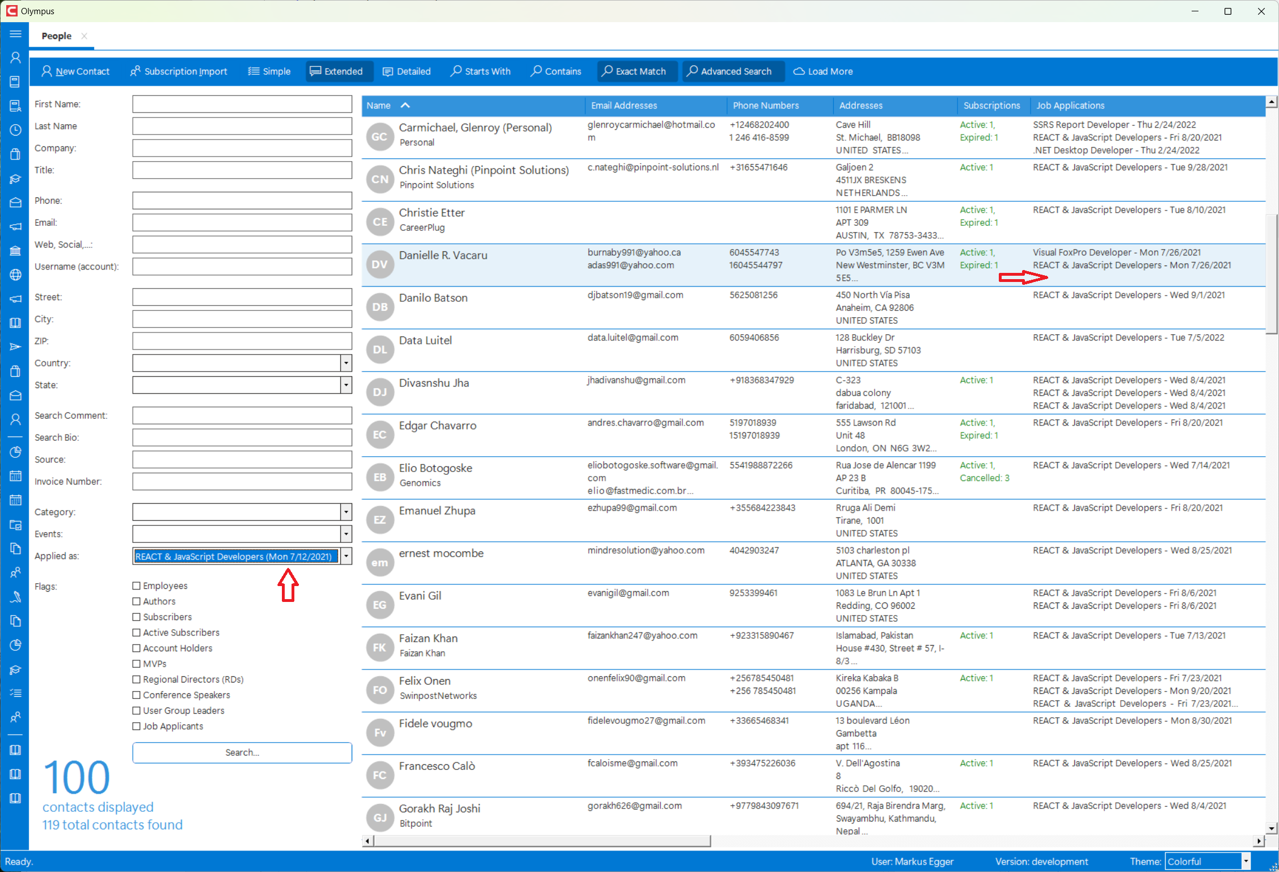This screenshot has width=1279, height=872.
Task: Click the vertical scrollbar thumb of the list
Action: tap(1272, 274)
